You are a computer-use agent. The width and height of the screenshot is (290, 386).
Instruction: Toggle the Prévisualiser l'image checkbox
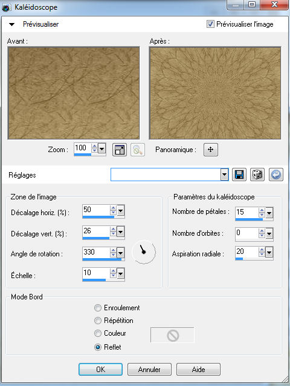[x=210, y=24]
